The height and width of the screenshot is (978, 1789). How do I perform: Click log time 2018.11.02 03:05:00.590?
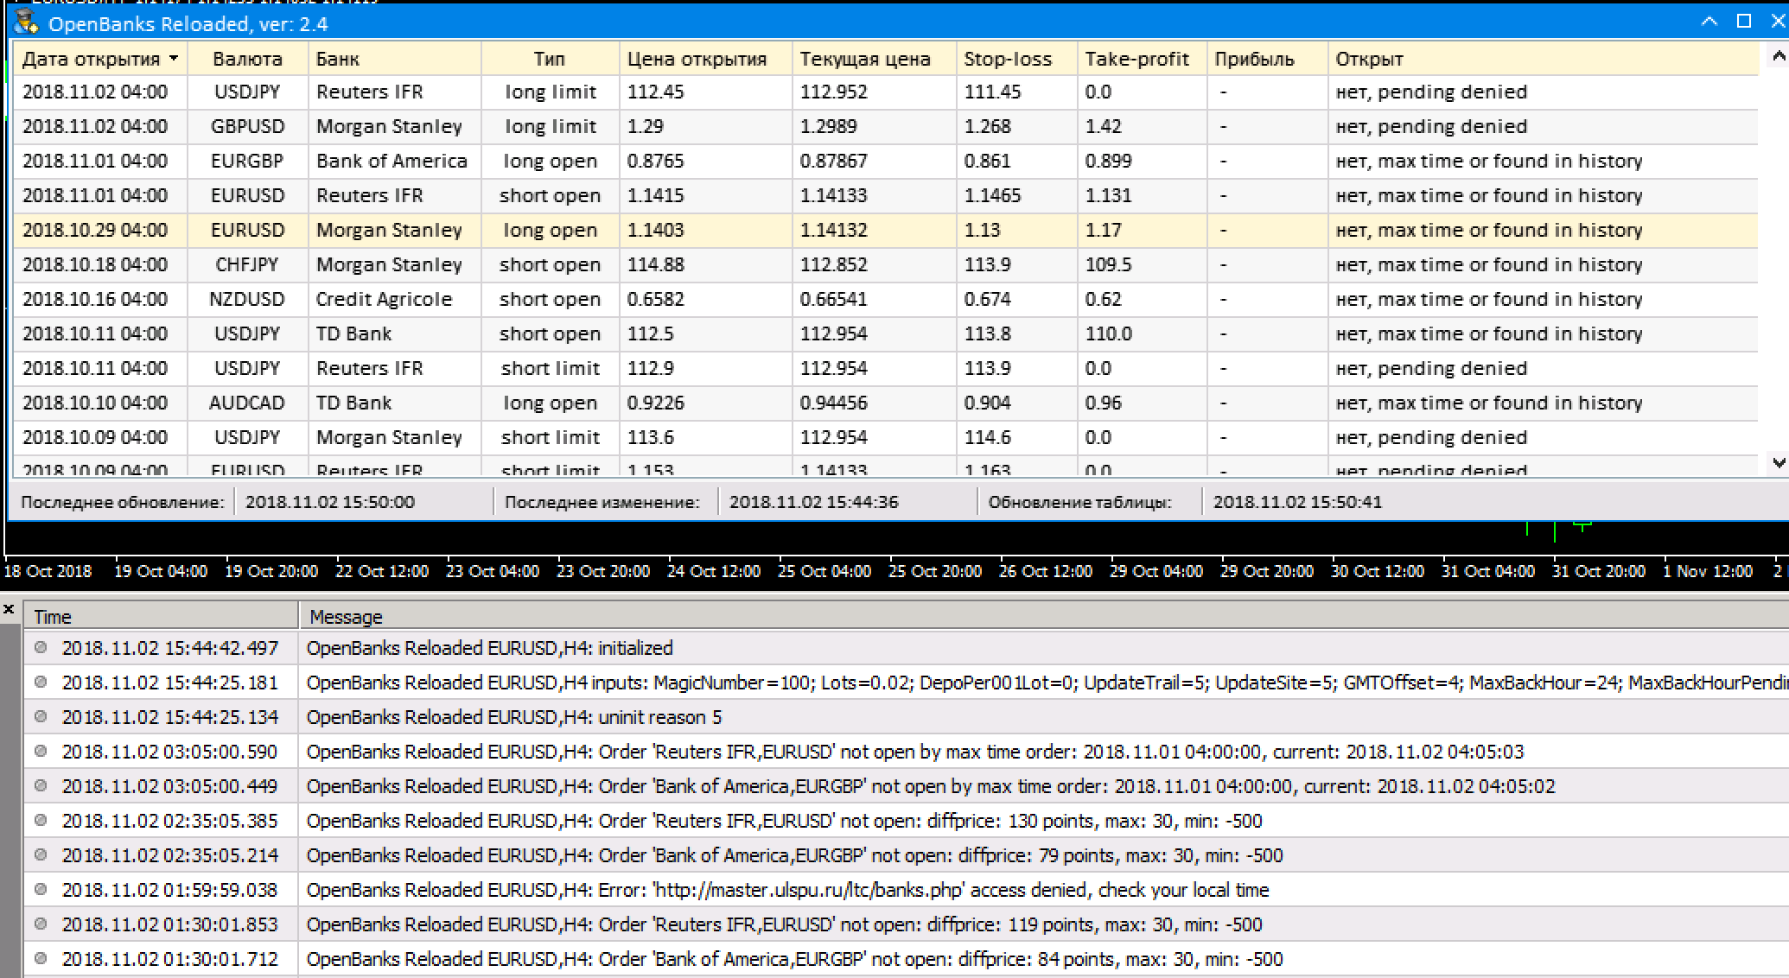click(170, 752)
